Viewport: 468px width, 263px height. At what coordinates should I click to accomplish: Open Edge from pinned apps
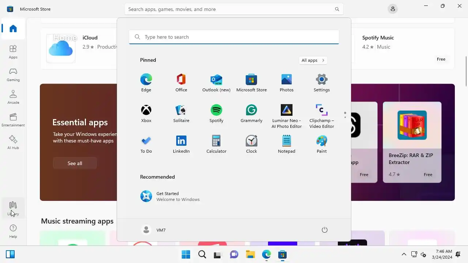point(146,83)
